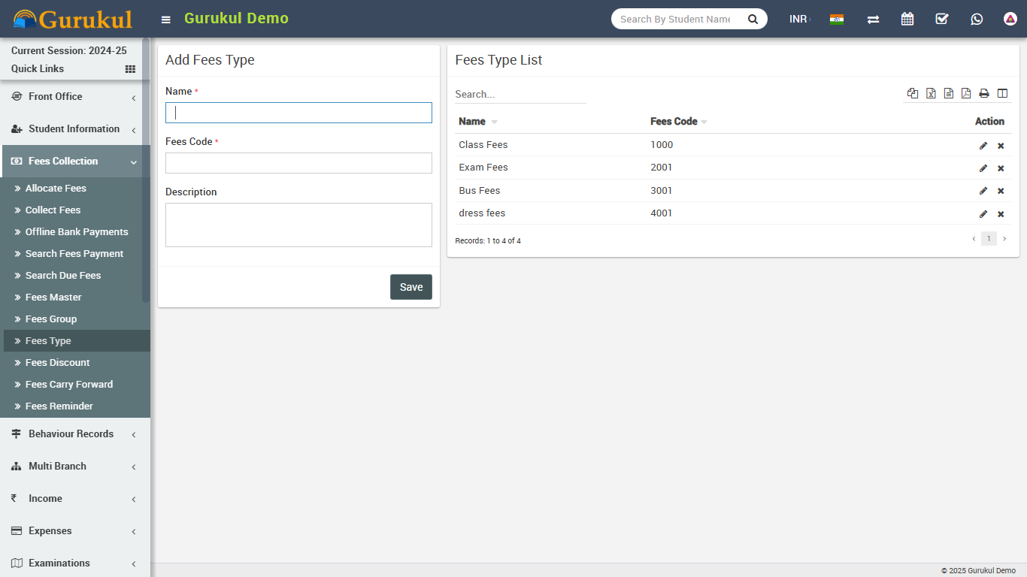
Task: Open the task checklist icon
Action: tap(942, 19)
